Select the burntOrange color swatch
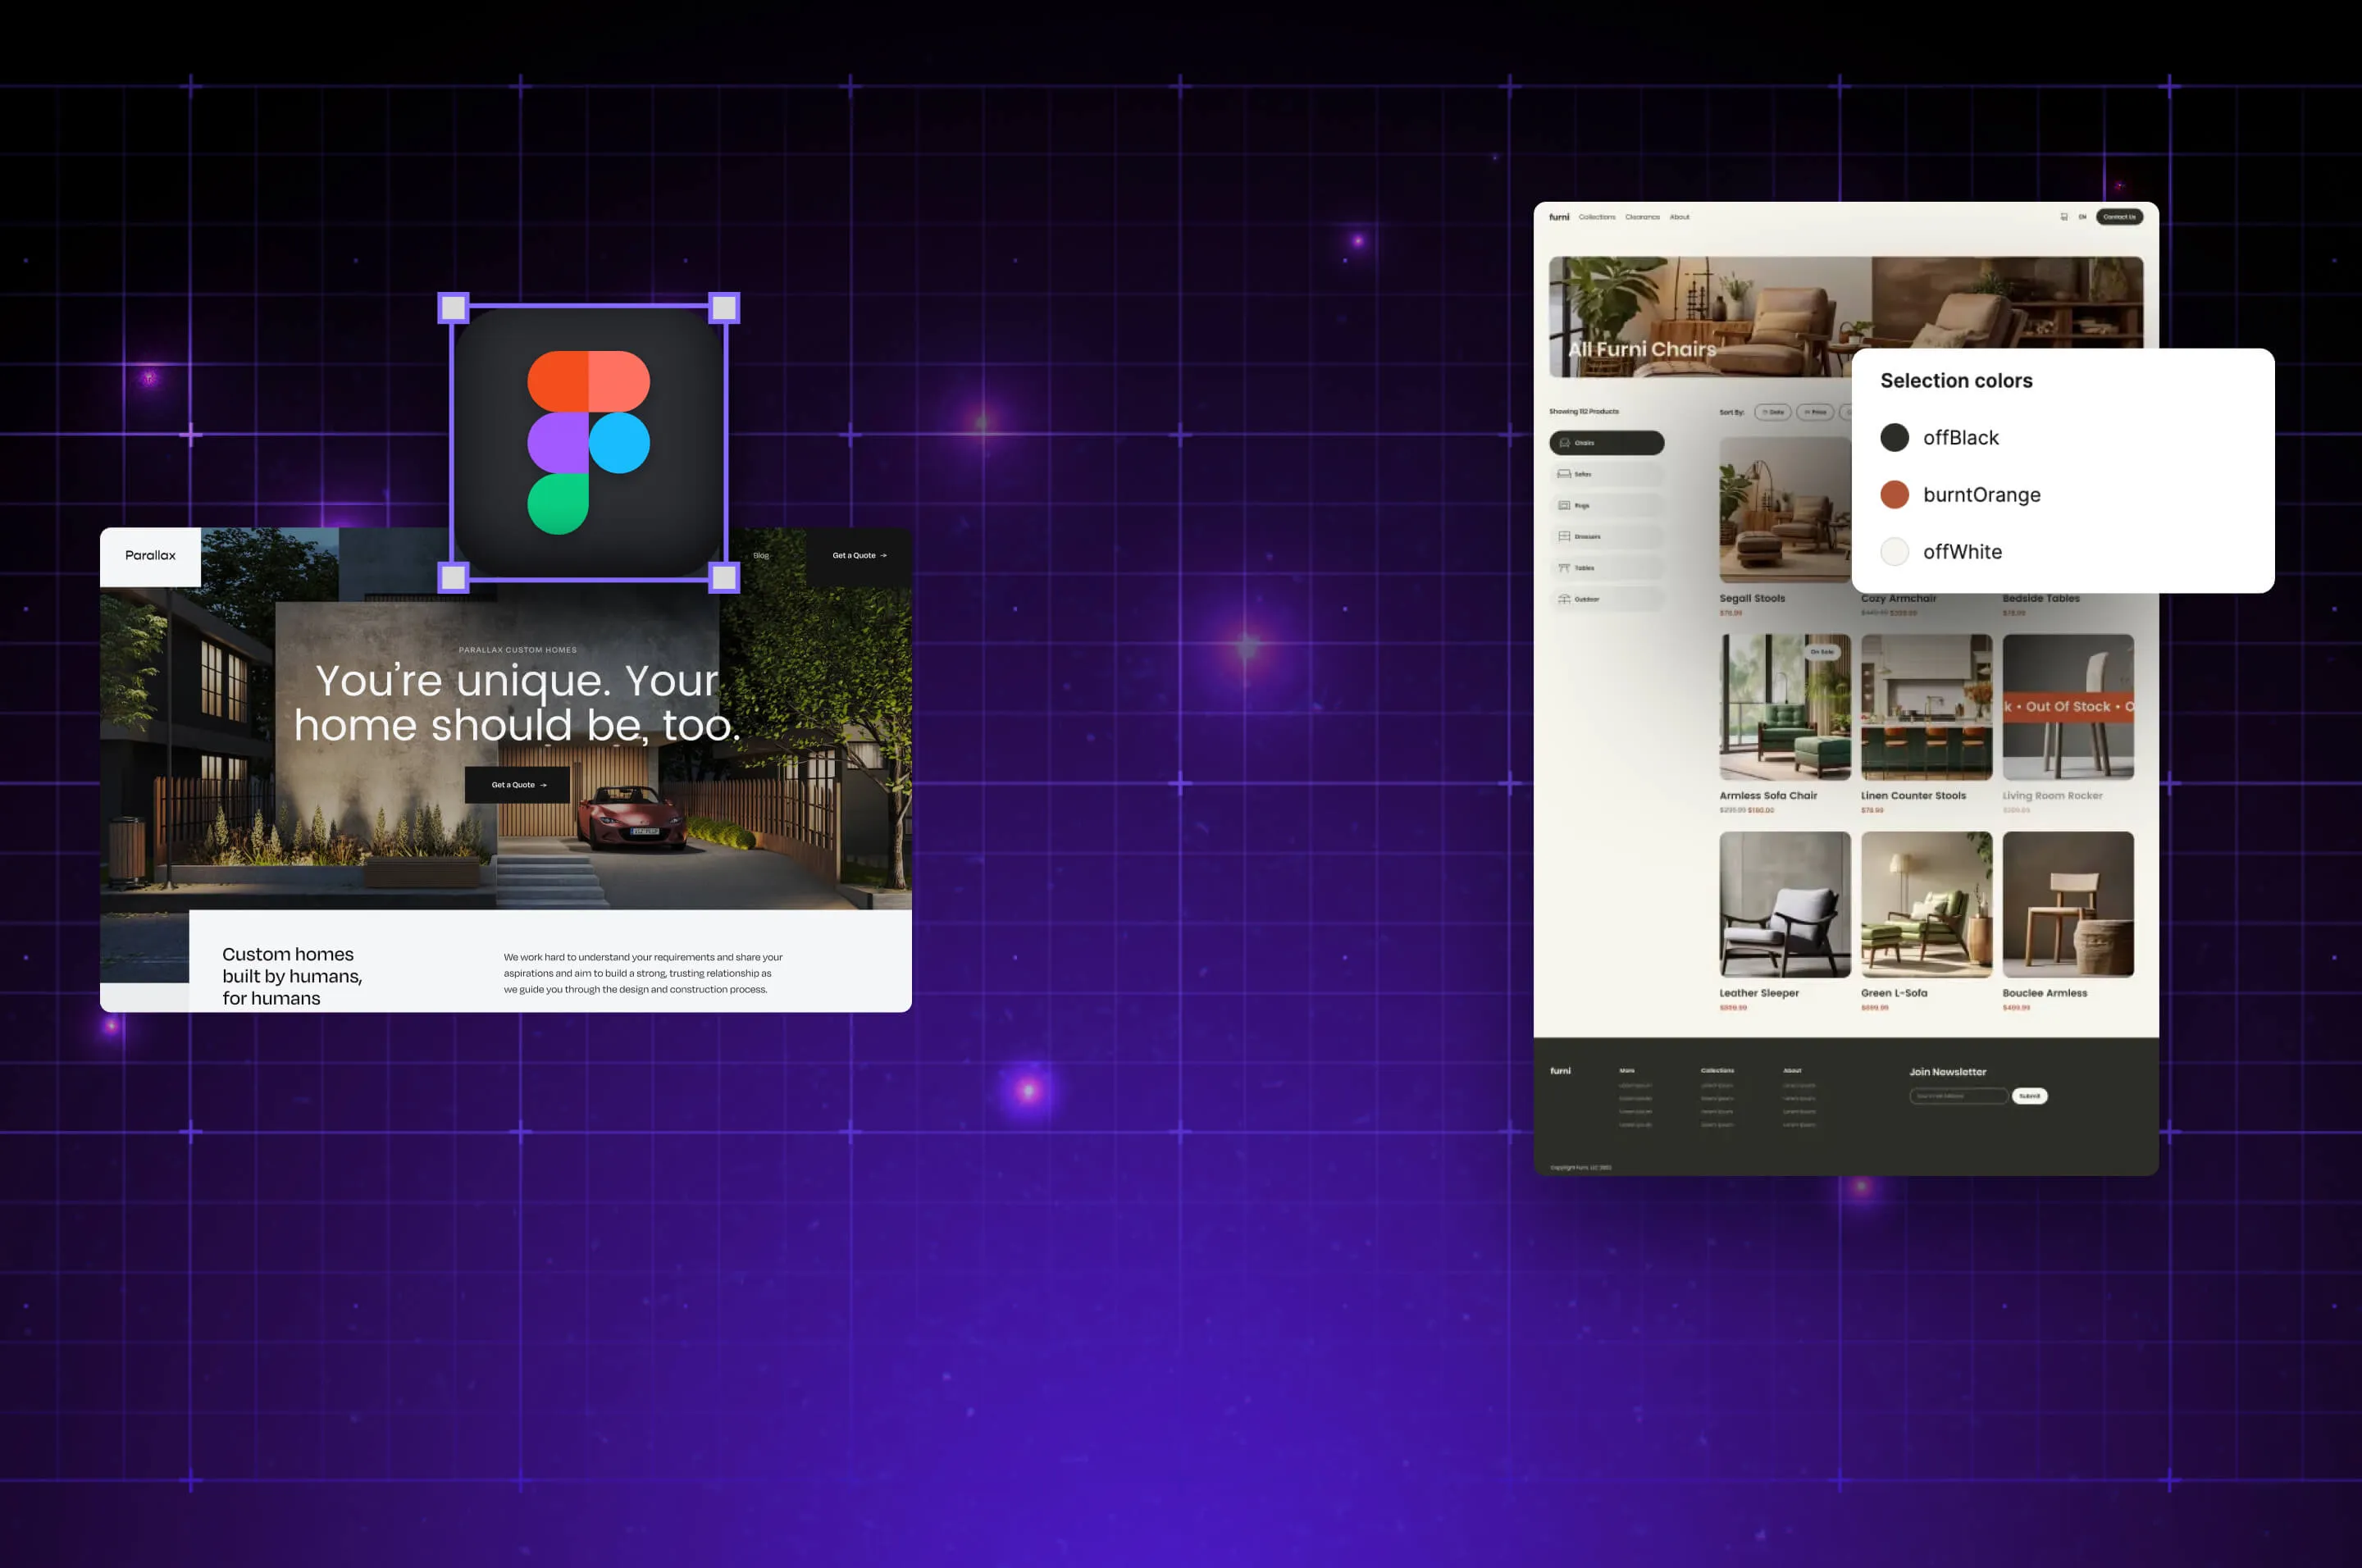This screenshot has height=1568, width=2362. [1896, 494]
